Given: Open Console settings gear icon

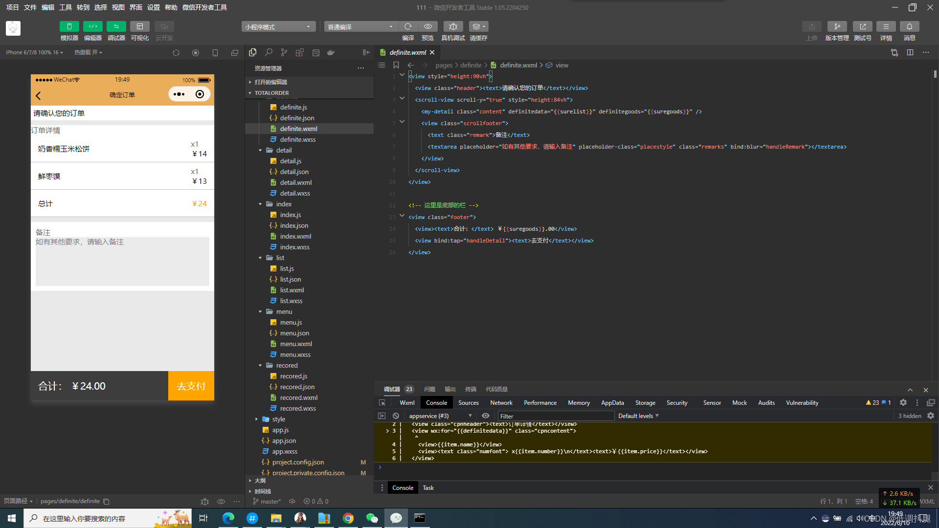Looking at the screenshot, I should coord(930,416).
